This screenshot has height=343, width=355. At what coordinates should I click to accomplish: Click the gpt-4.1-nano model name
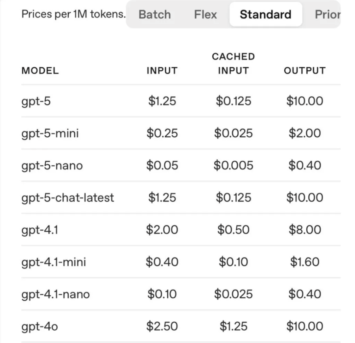point(56,294)
